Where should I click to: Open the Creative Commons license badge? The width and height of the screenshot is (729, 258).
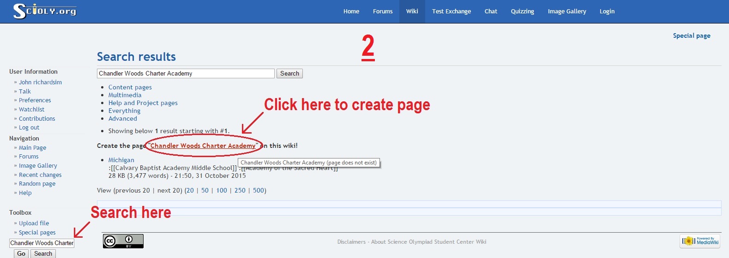coord(123,241)
